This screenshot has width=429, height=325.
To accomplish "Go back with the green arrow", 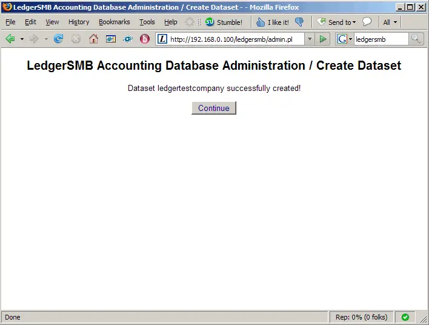I will [10, 39].
